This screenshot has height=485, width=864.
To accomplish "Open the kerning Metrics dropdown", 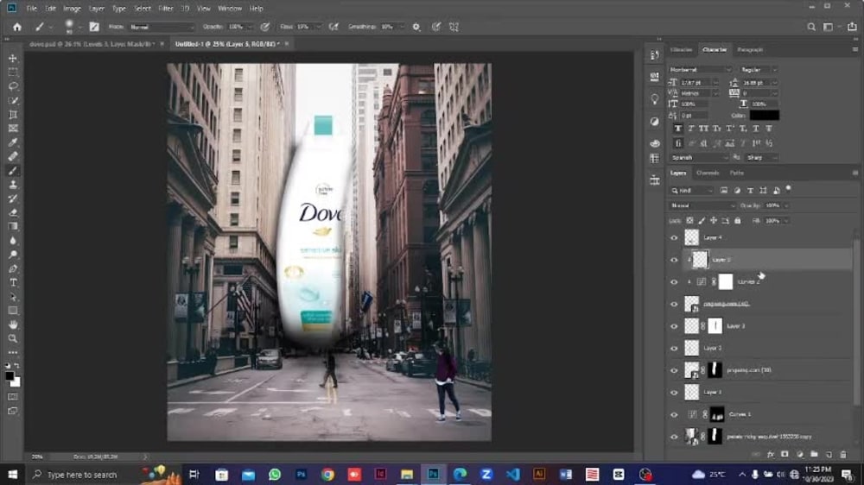I will point(699,93).
